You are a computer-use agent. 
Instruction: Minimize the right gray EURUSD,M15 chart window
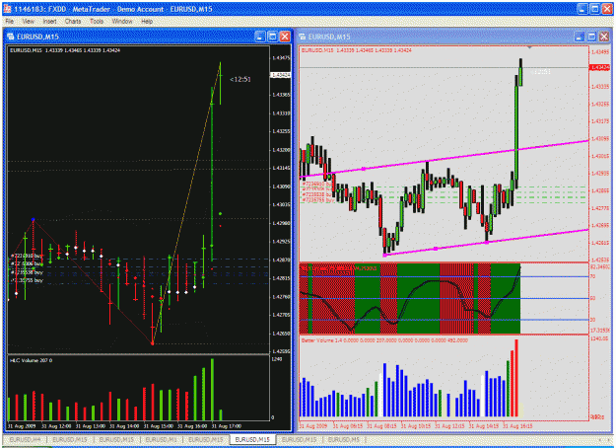[580, 37]
